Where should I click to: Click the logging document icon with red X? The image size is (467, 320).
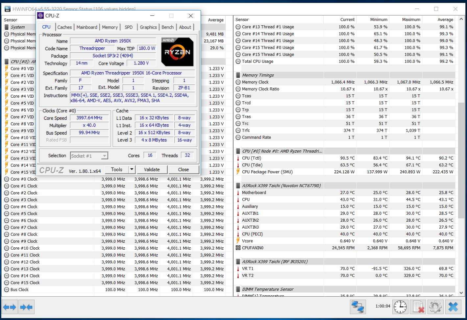pos(418,307)
